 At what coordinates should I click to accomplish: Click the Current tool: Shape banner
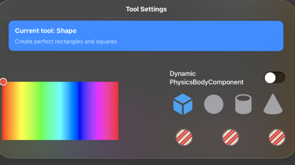[146, 36]
